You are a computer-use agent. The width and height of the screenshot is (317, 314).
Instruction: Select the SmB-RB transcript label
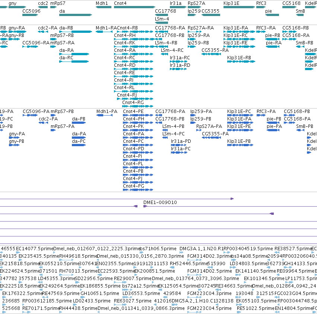[304, 43]
